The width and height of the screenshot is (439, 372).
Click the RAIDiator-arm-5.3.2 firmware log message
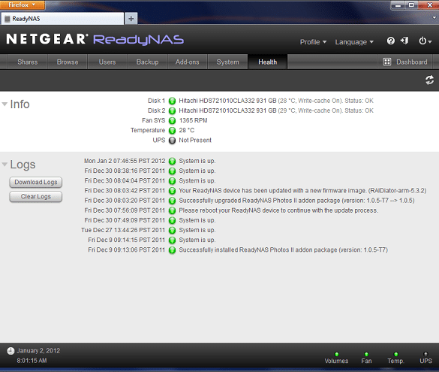pos(302,191)
